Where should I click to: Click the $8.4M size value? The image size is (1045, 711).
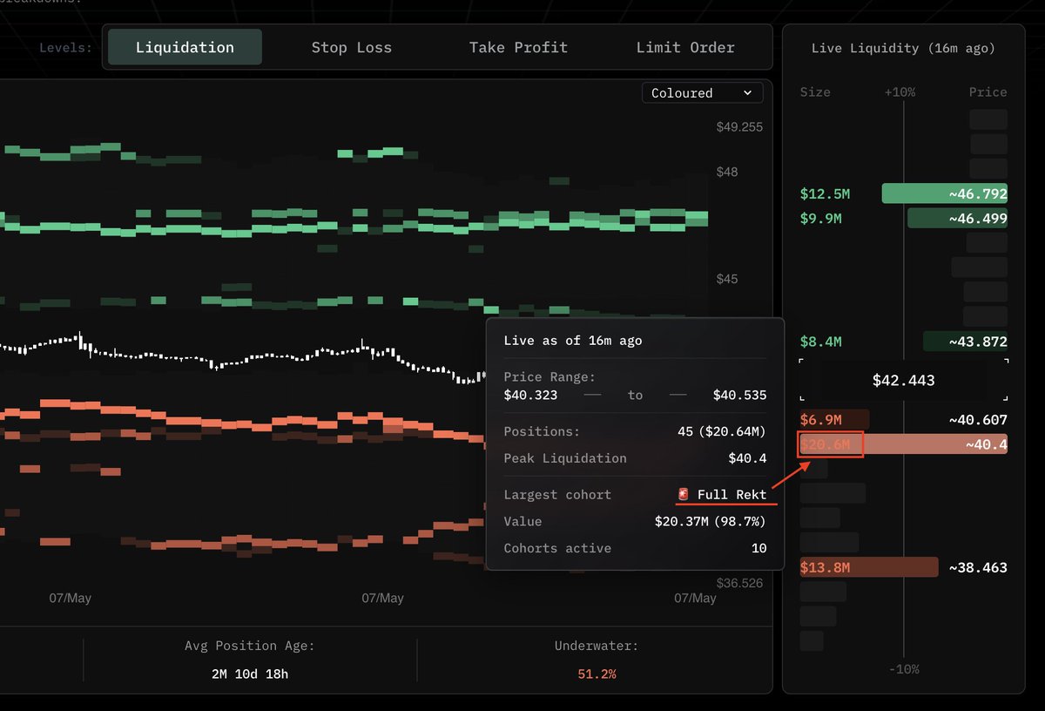click(x=821, y=342)
